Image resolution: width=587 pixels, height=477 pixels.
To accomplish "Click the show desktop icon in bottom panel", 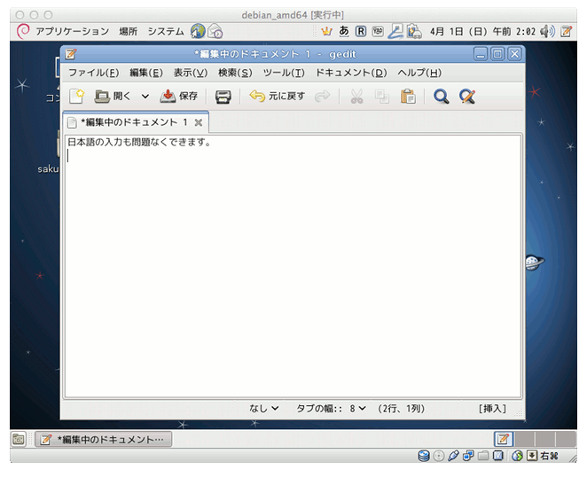I will [19, 439].
